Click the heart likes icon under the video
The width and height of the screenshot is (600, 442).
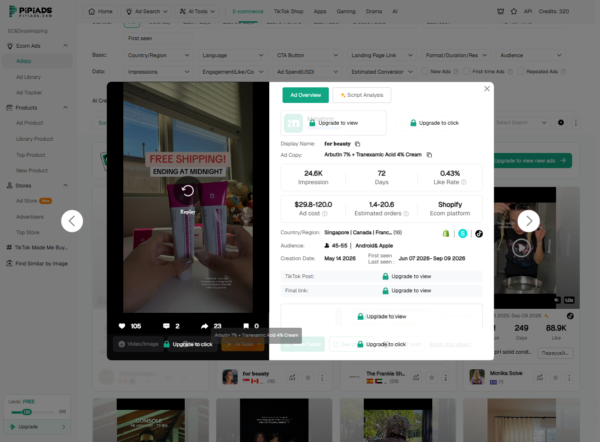coord(122,326)
